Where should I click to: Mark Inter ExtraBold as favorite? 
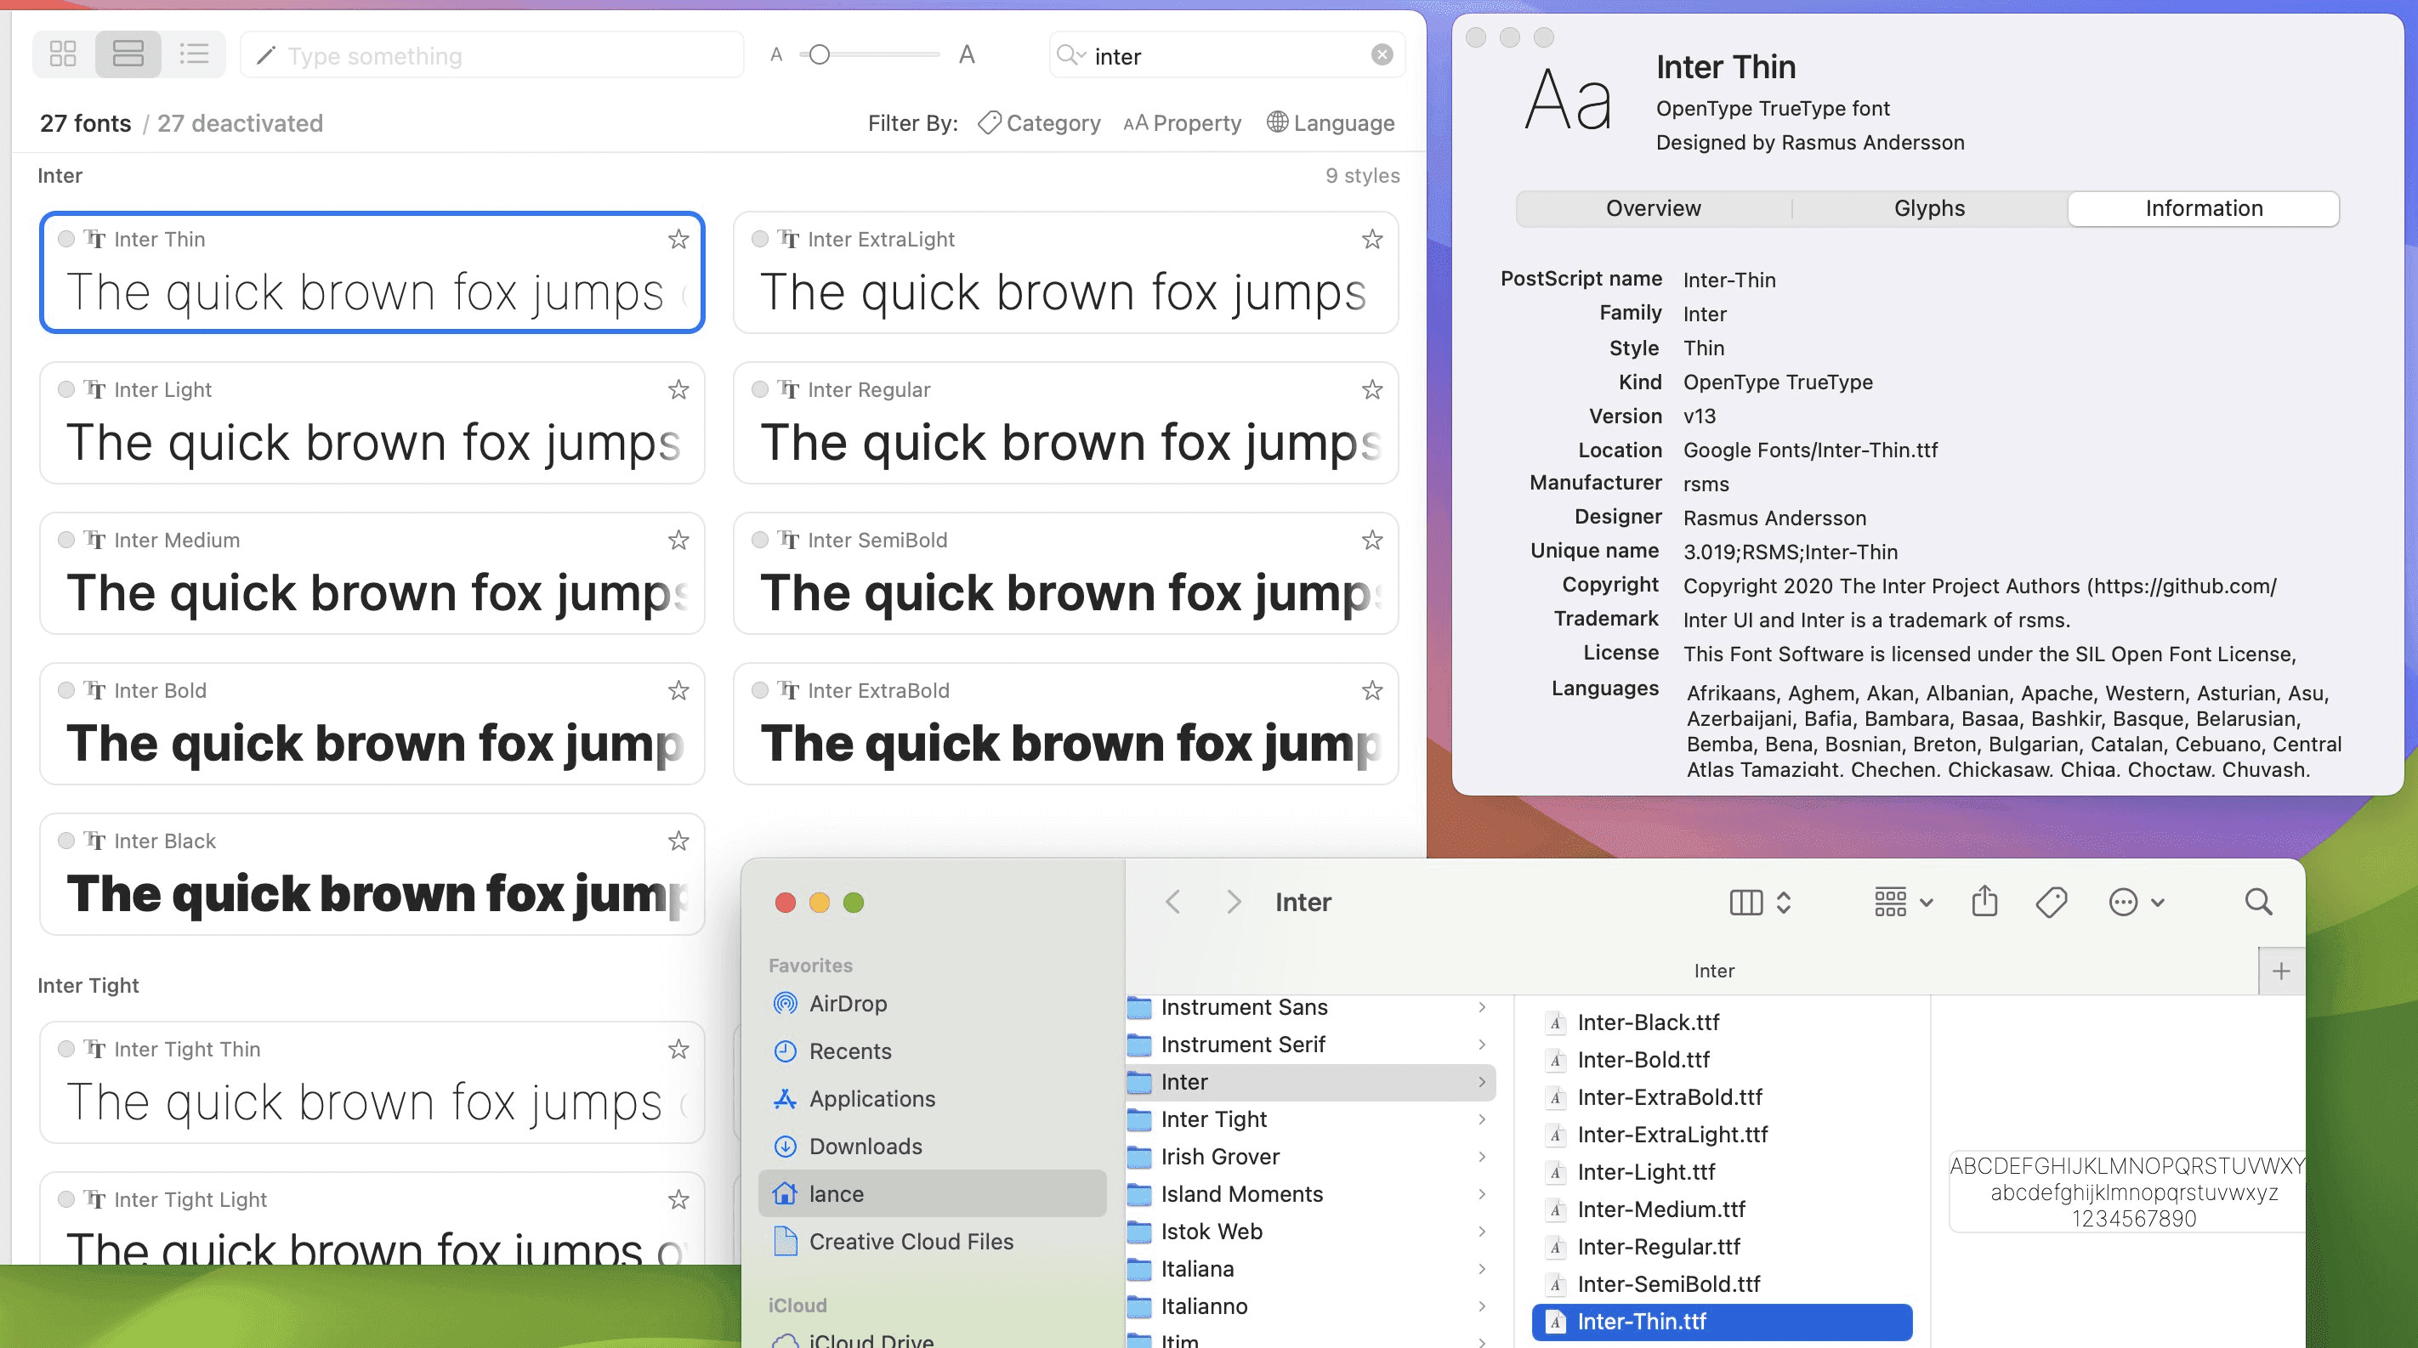point(1372,690)
